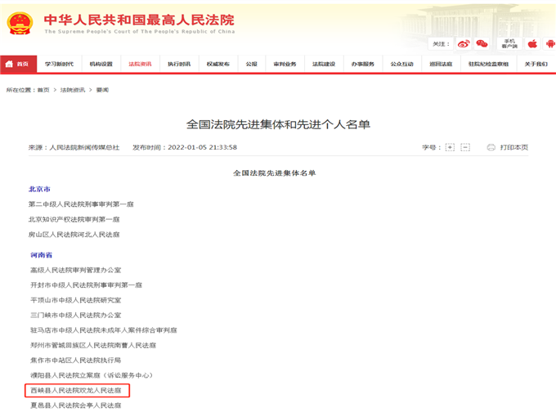
Task: Click 法院资讯 in the breadcrumb path
Action: coord(72,90)
